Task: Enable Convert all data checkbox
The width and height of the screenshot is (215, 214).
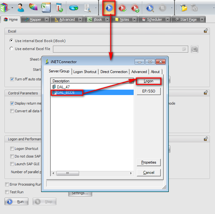Action: point(12,111)
